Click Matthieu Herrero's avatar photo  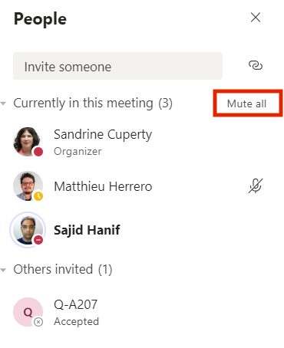click(28, 185)
